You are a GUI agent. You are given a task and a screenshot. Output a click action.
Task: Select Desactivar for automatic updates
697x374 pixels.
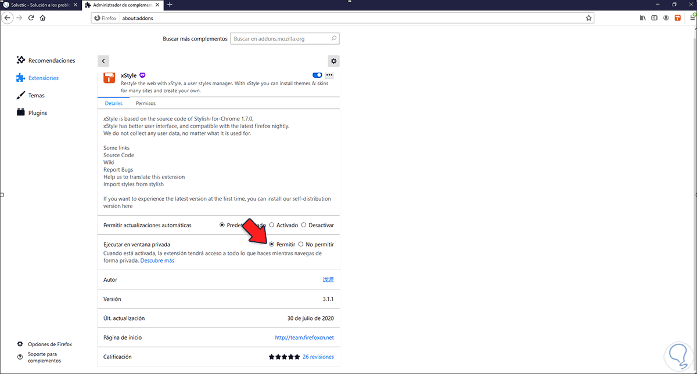(x=304, y=225)
